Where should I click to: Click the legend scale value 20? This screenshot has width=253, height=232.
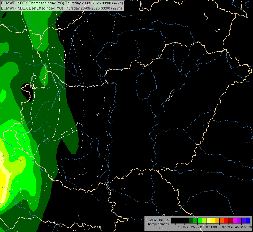tap(189, 227)
